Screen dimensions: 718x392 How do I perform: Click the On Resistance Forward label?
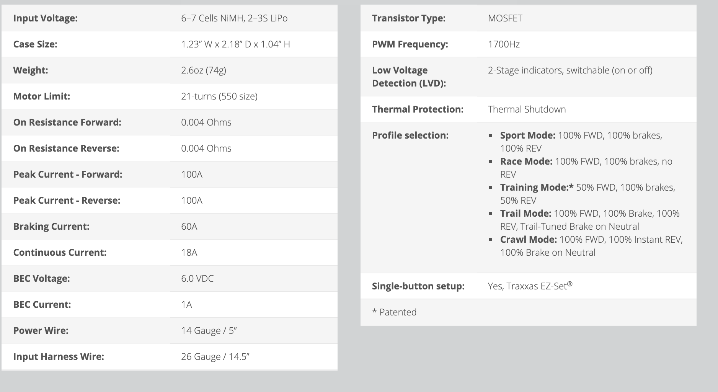point(67,122)
